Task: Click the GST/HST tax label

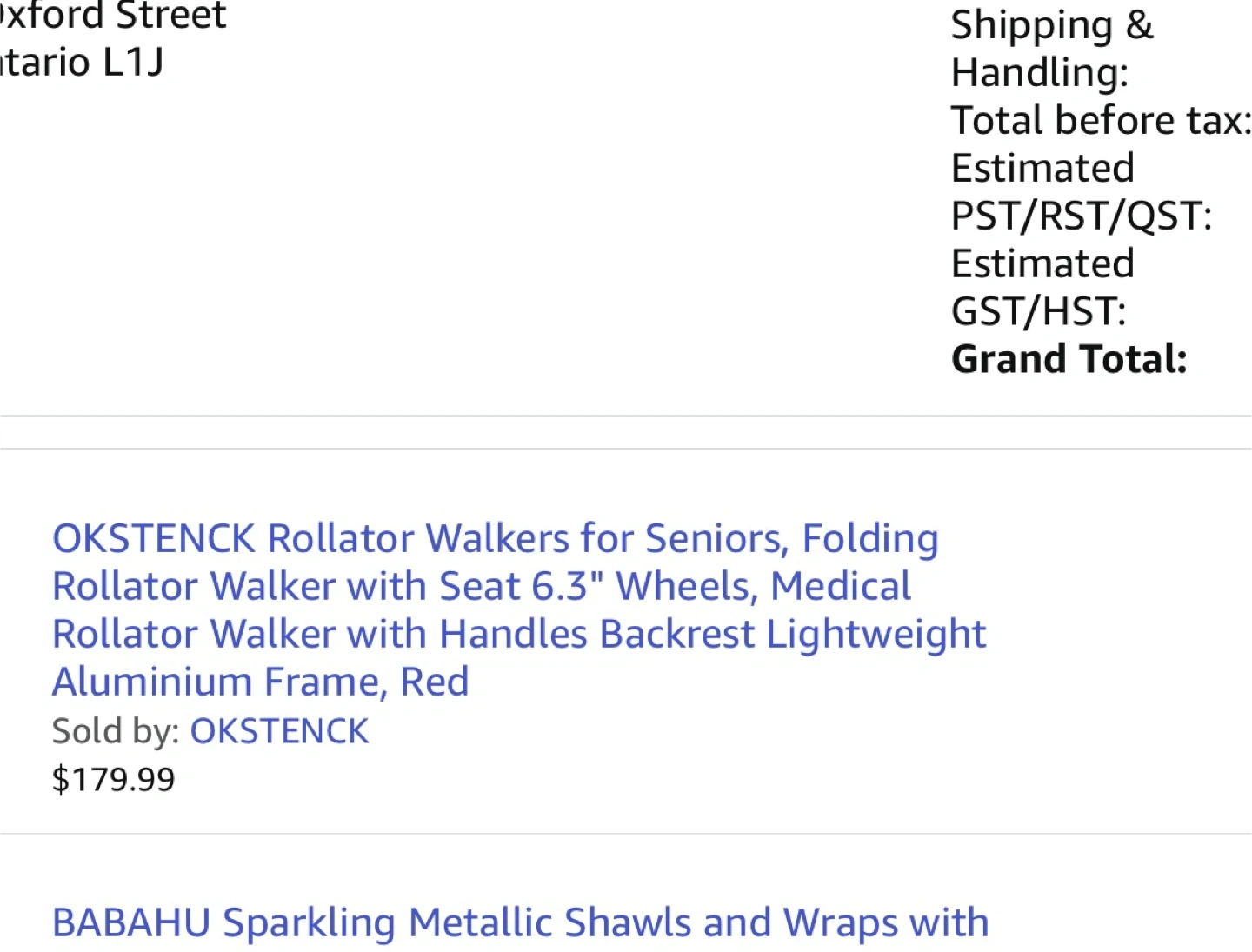Action: (1039, 311)
